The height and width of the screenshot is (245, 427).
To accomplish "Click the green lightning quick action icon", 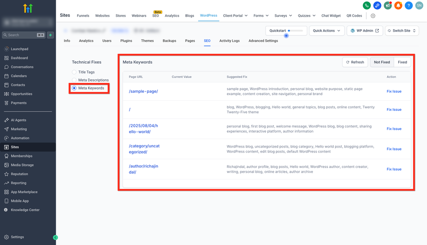I will (x=51, y=35).
